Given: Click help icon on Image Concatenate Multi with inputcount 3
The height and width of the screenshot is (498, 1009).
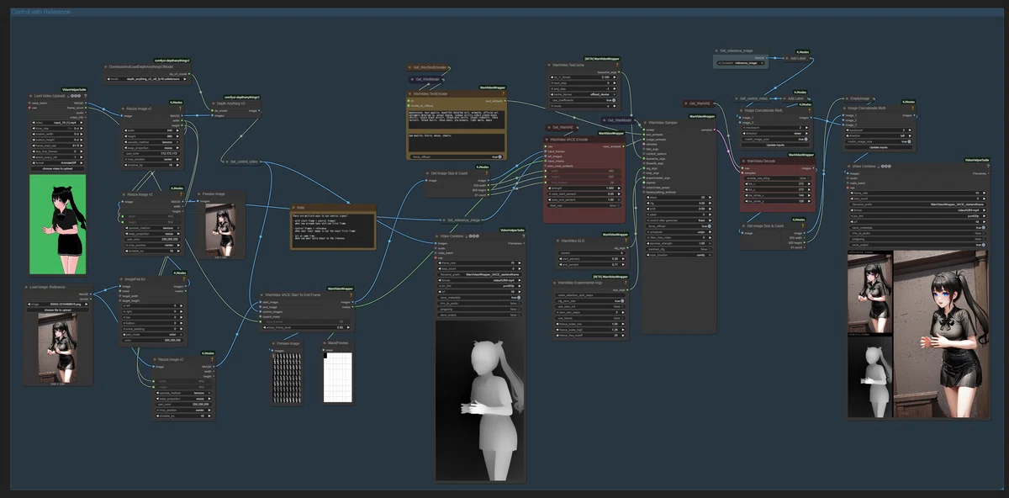Looking at the screenshot, I should (912, 109).
